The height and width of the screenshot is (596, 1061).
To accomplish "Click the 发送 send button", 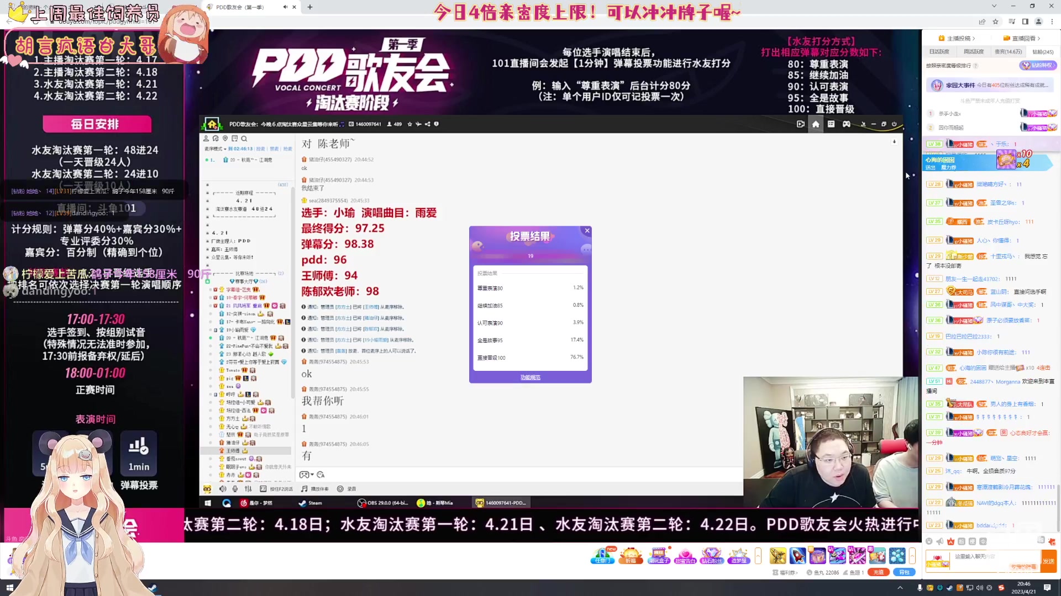I will (x=1048, y=561).
